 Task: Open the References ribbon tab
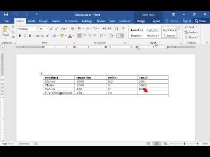coord(71,21)
